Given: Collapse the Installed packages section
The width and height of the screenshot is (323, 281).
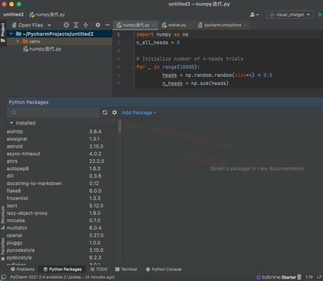Looking at the screenshot, I should click(x=11, y=123).
